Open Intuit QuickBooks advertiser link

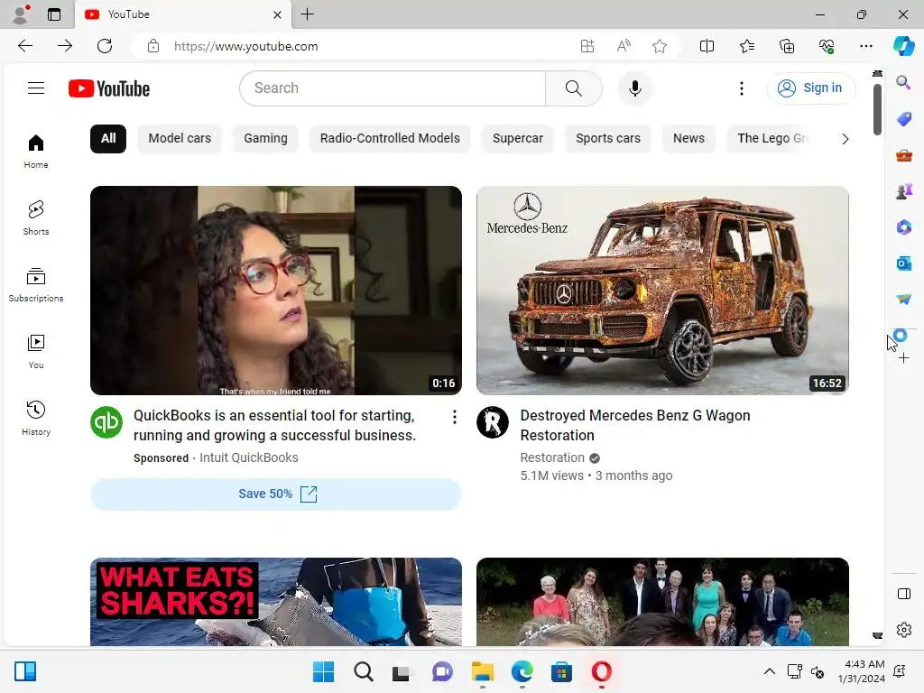249,457
